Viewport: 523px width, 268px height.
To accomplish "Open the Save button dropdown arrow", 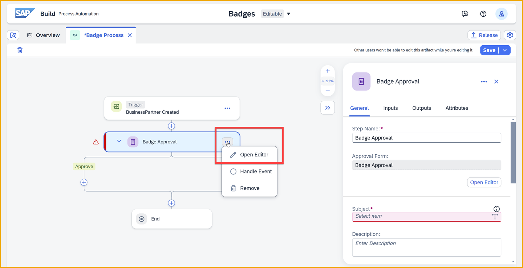I will (504, 50).
